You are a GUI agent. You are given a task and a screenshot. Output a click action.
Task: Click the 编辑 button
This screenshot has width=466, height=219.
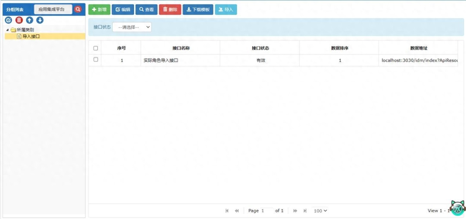point(123,10)
